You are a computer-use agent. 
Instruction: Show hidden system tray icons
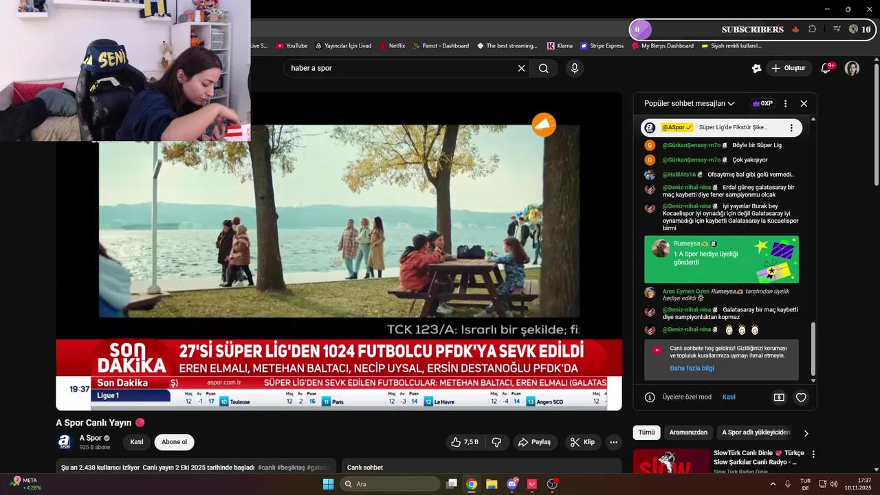coord(773,484)
